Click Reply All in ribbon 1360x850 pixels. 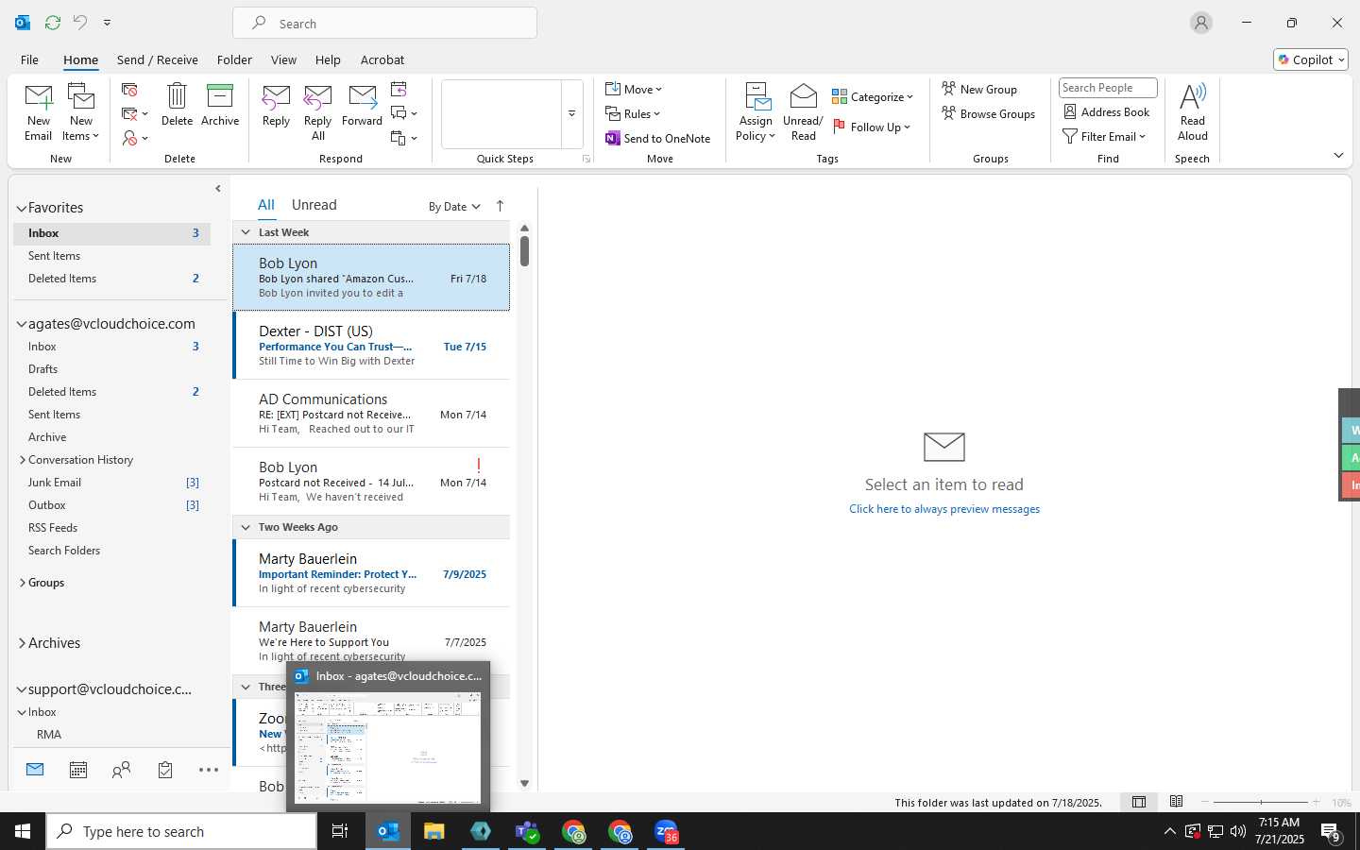click(x=317, y=111)
